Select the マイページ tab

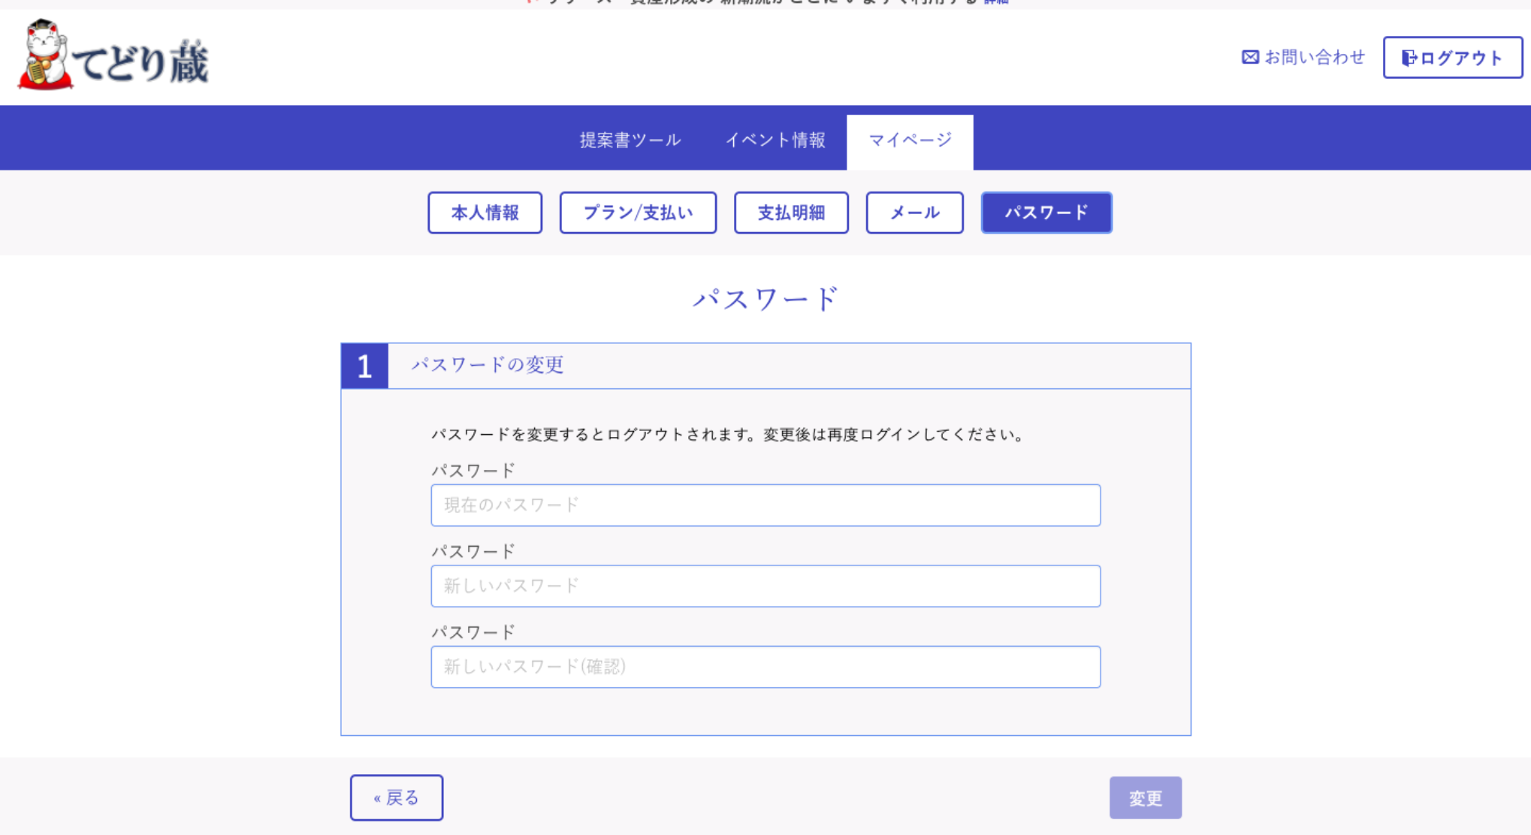click(910, 140)
